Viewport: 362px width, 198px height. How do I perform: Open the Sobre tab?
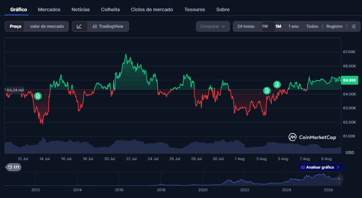[223, 9]
